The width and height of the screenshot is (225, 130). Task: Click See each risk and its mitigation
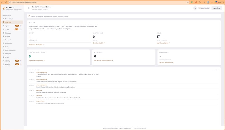coord(104,60)
